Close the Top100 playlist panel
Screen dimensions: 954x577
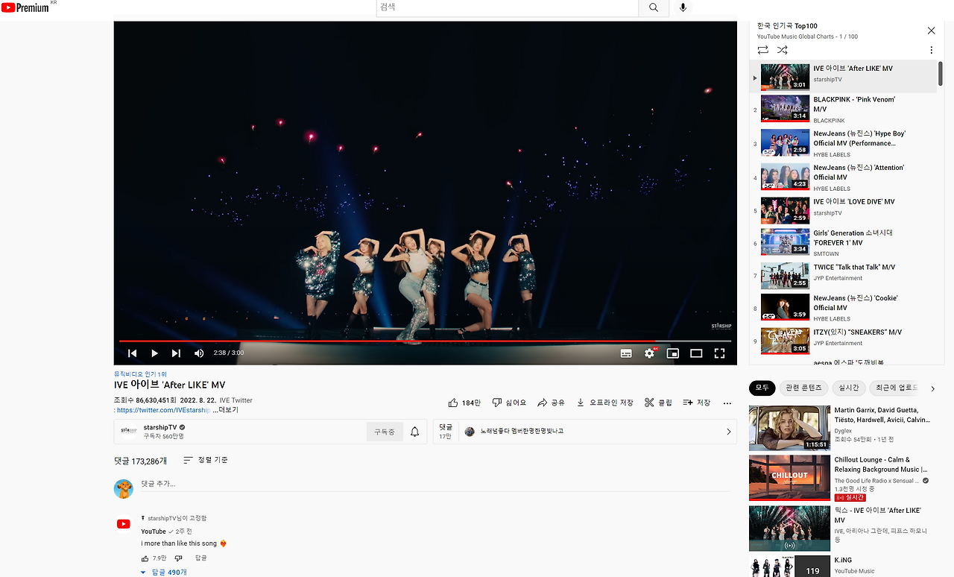(x=931, y=31)
